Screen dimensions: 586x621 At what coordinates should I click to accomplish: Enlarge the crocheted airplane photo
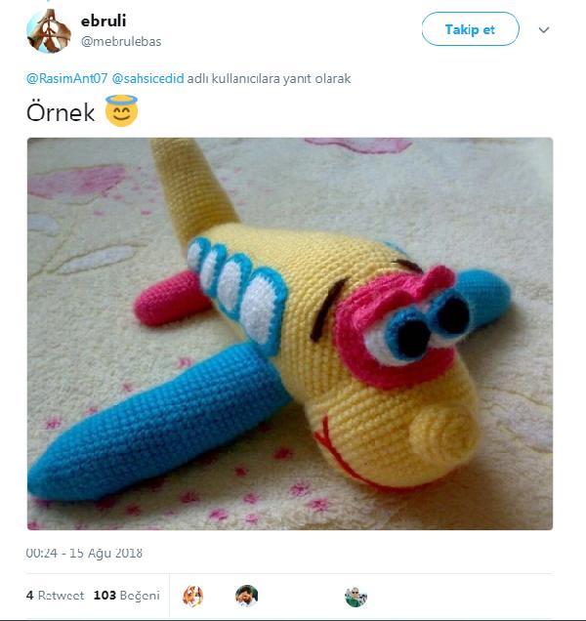coord(290,334)
